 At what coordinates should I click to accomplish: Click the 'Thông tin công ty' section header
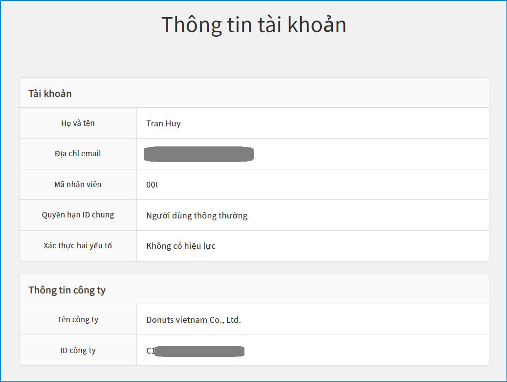[x=67, y=290]
